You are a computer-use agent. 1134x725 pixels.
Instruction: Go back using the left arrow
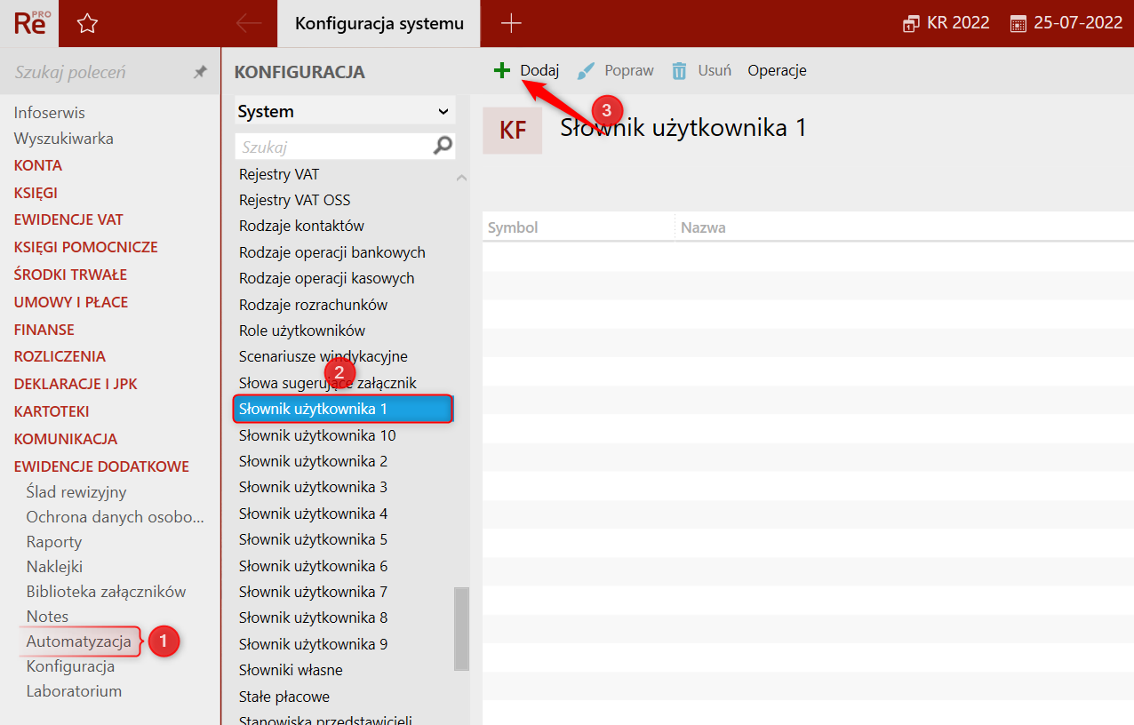coord(248,24)
